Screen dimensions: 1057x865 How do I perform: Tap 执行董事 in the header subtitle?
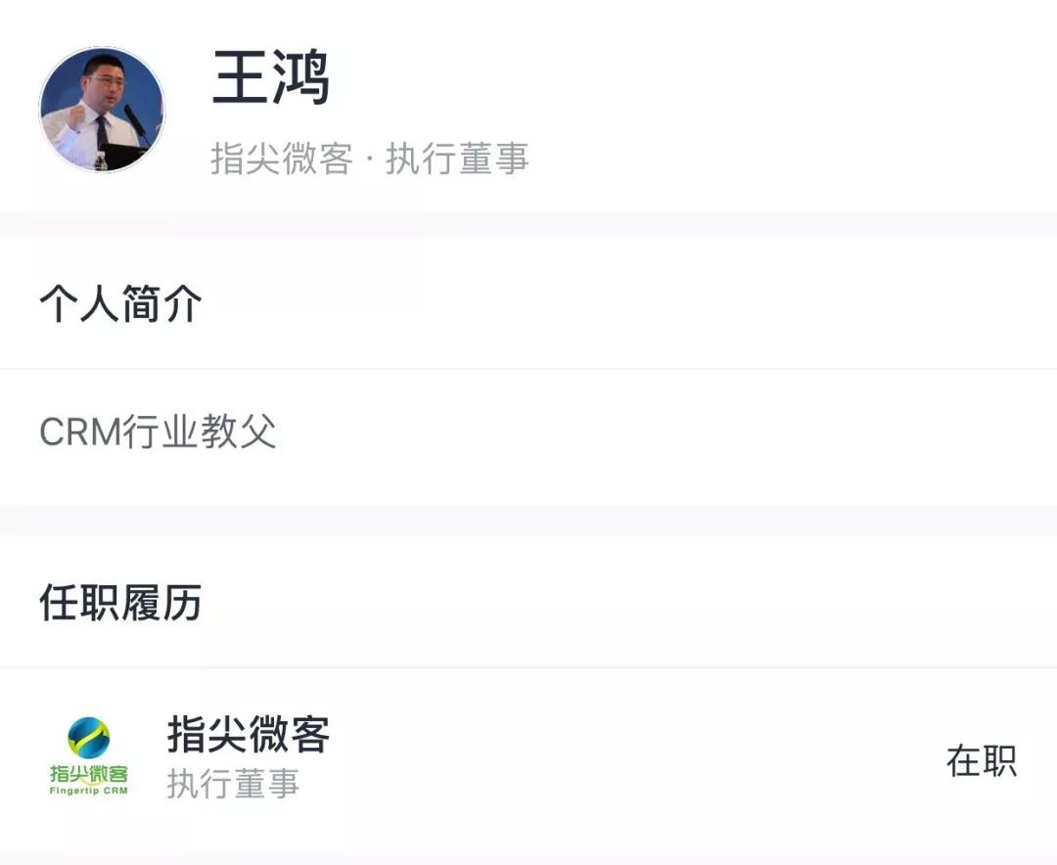(457, 159)
